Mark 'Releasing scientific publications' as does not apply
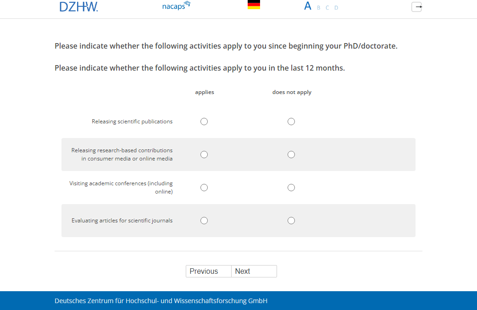The height and width of the screenshot is (310, 477). pos(291,122)
